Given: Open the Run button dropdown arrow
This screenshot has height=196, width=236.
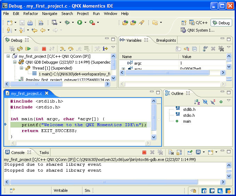Looking at the screenshot, I should click(x=85, y=23).
